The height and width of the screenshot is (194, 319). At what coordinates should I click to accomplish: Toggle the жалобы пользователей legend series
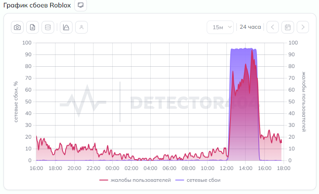(x=135, y=180)
